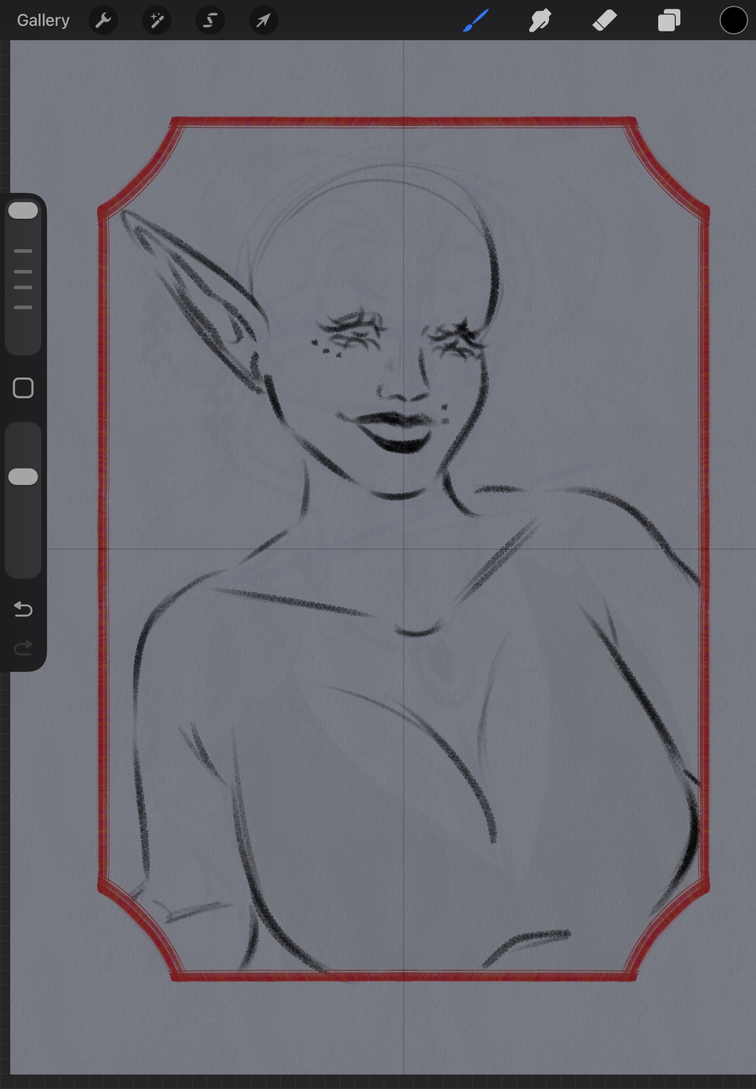Redo the undone action
756x1089 pixels.
click(x=23, y=648)
